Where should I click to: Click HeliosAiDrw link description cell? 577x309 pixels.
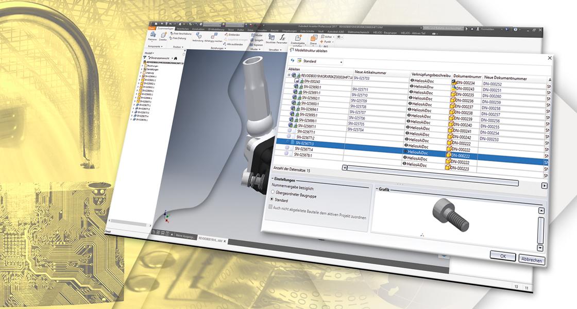[x=423, y=87]
